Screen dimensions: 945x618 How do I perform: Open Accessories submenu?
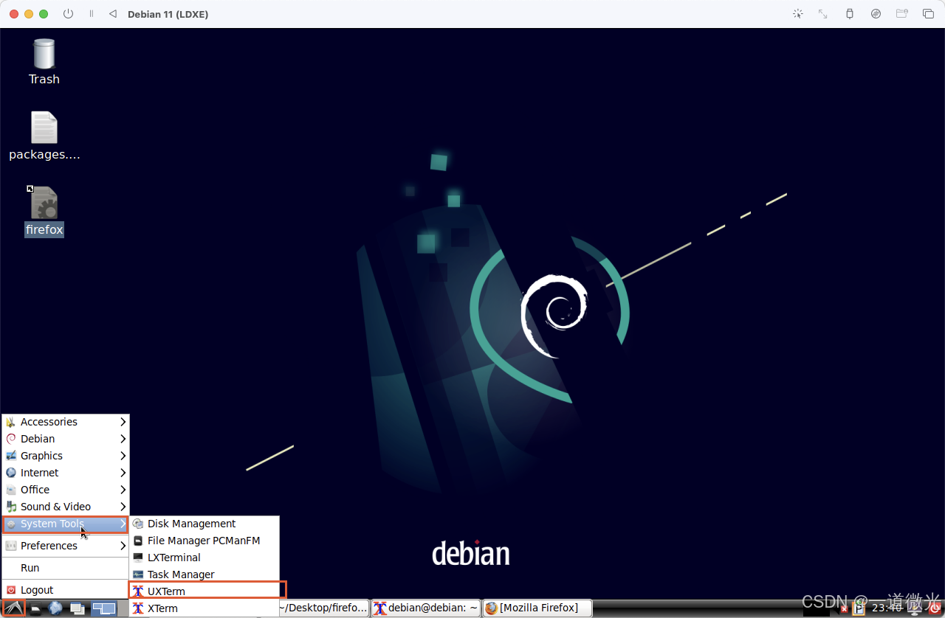66,422
